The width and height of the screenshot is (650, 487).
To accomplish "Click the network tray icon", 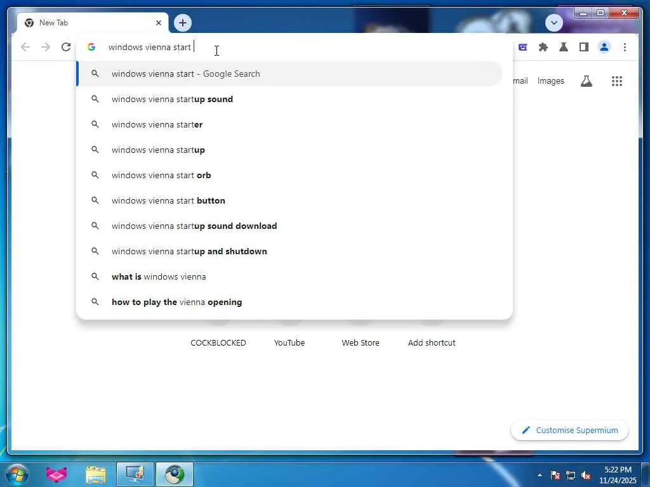I will click(571, 475).
